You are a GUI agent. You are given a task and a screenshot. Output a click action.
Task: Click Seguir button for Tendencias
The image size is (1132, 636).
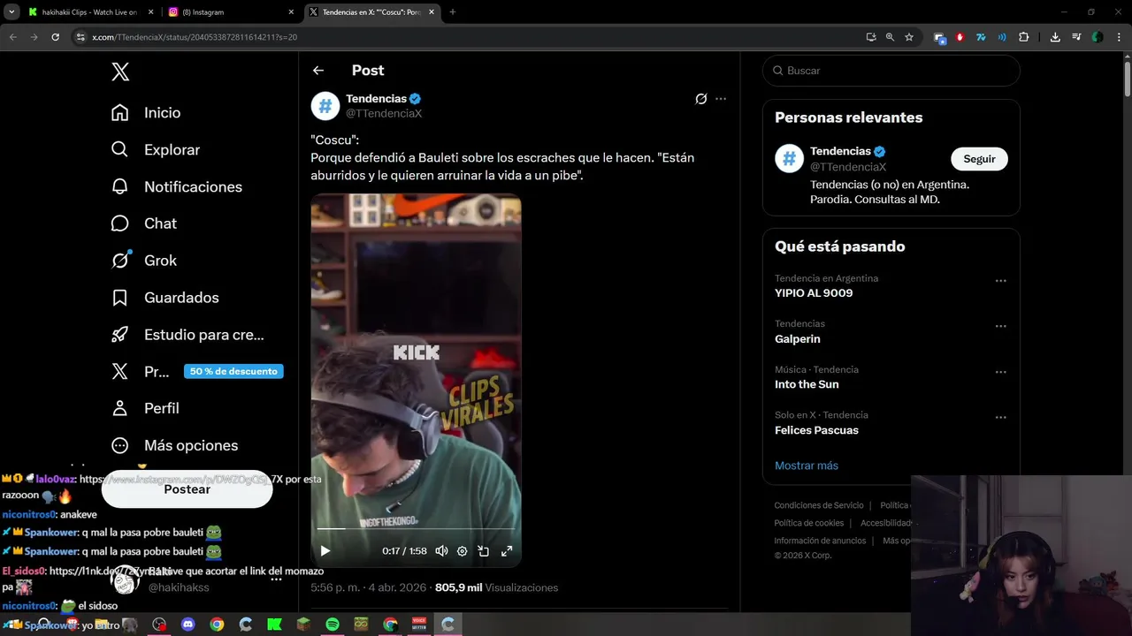pyautogui.click(x=979, y=159)
